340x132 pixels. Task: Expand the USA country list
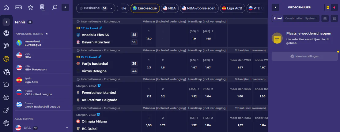tap(67, 128)
